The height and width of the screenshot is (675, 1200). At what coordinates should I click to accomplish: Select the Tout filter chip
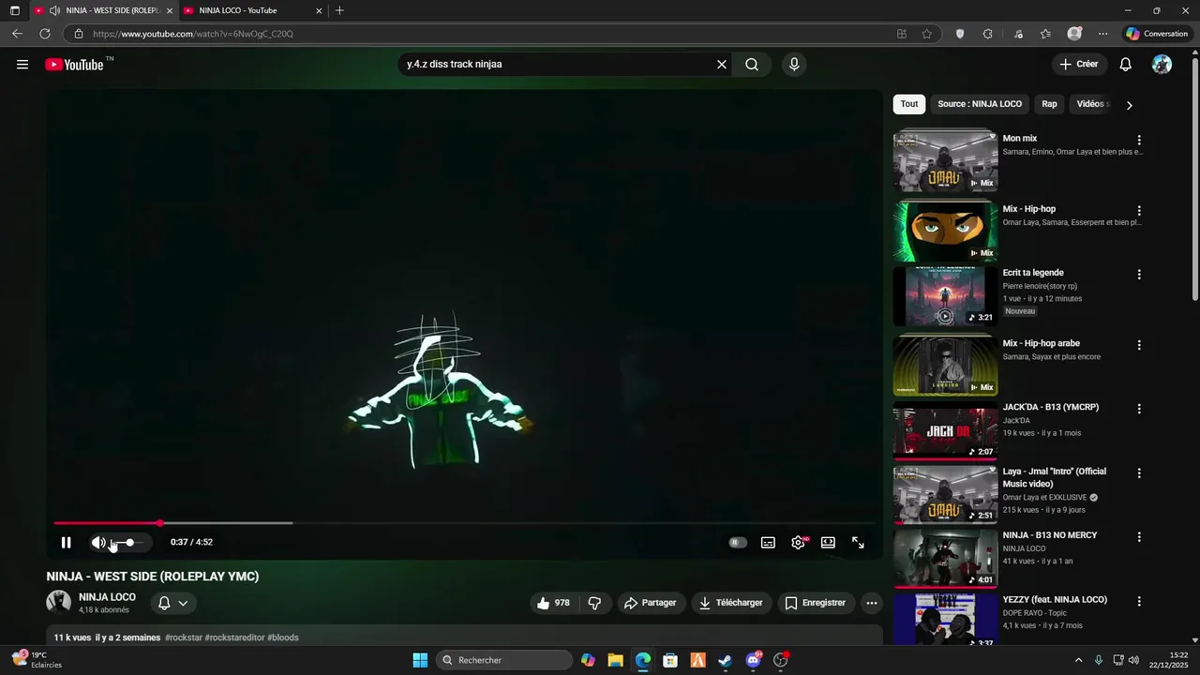[909, 104]
